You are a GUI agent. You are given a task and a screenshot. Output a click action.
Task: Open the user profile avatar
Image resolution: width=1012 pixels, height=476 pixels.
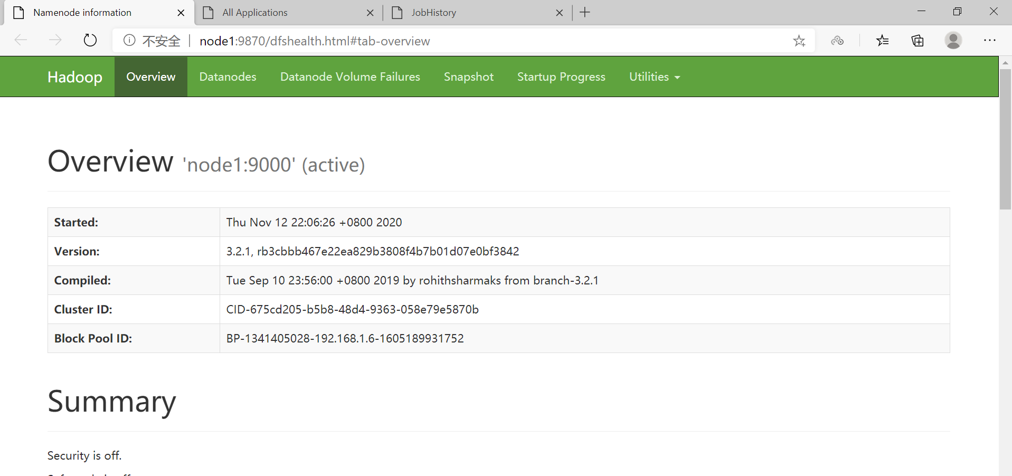[x=953, y=41]
